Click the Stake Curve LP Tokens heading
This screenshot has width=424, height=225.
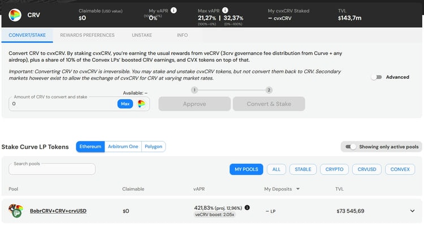[35, 147]
